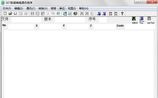158x98 pixels.
Task: Click the yellow question mark help icon
Action: (x=122, y=14)
